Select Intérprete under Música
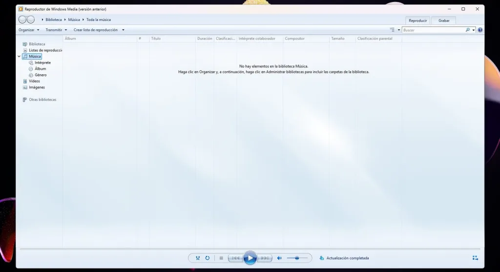 [x=43, y=63]
